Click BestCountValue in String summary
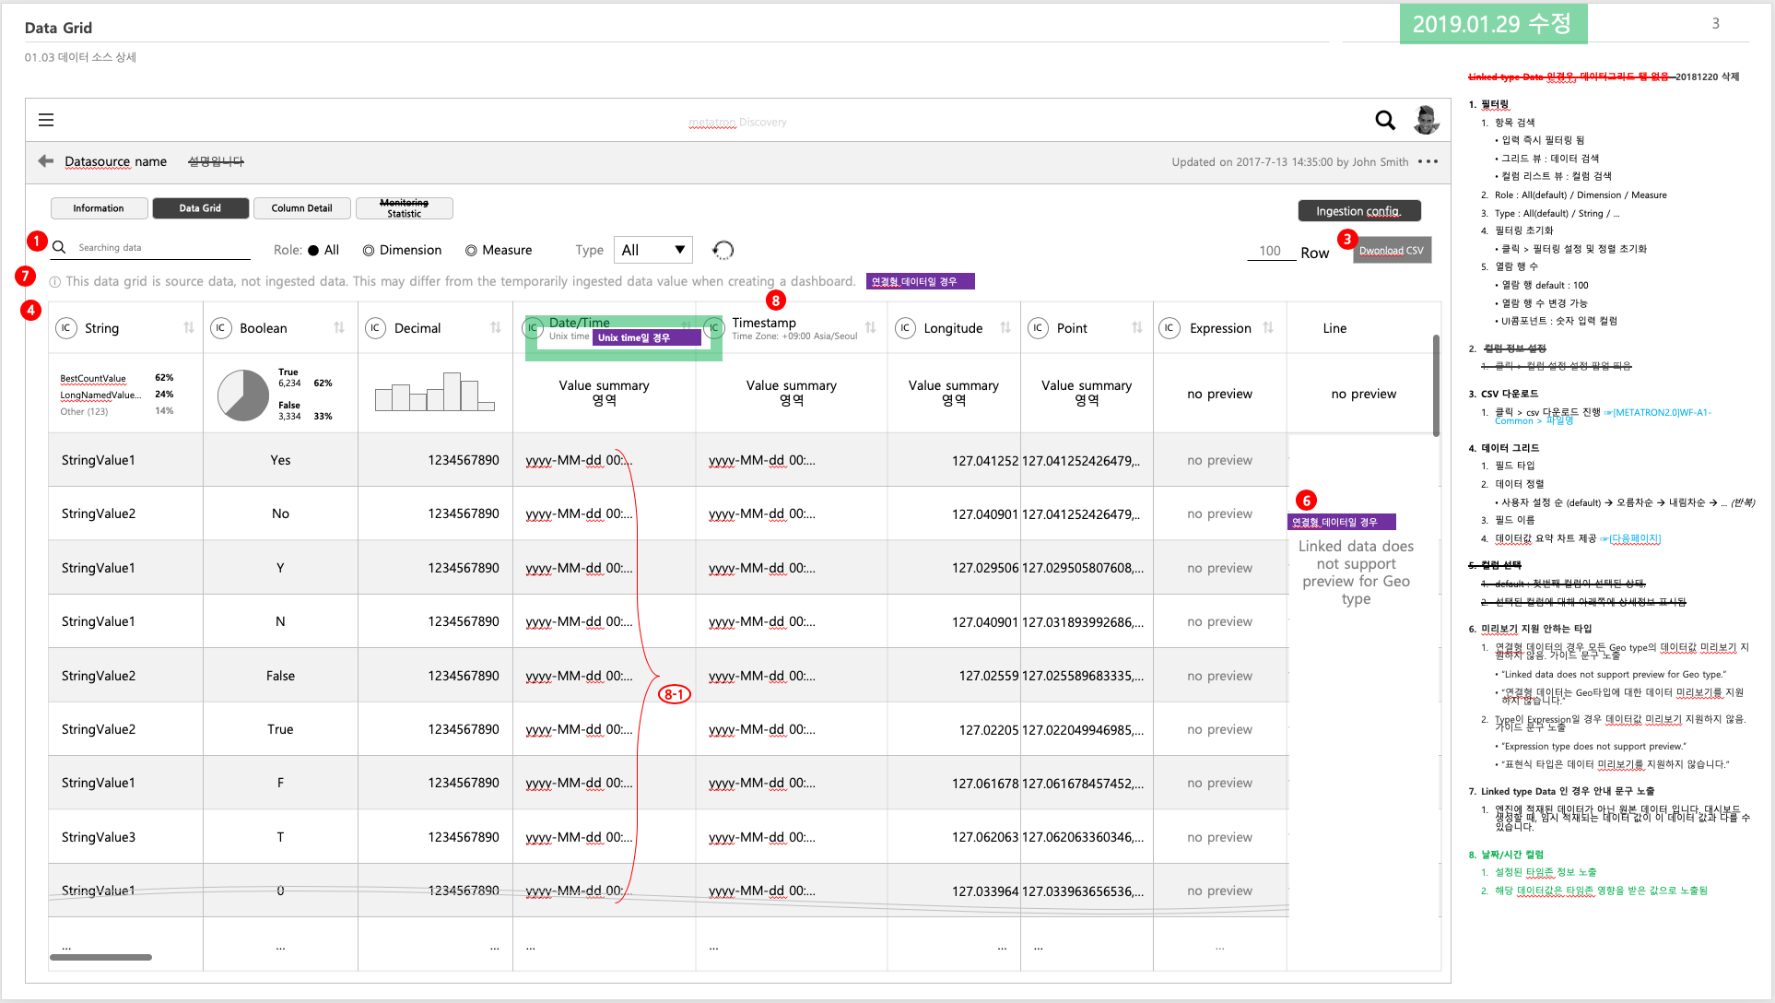The width and height of the screenshot is (1775, 1003). pos(93,379)
